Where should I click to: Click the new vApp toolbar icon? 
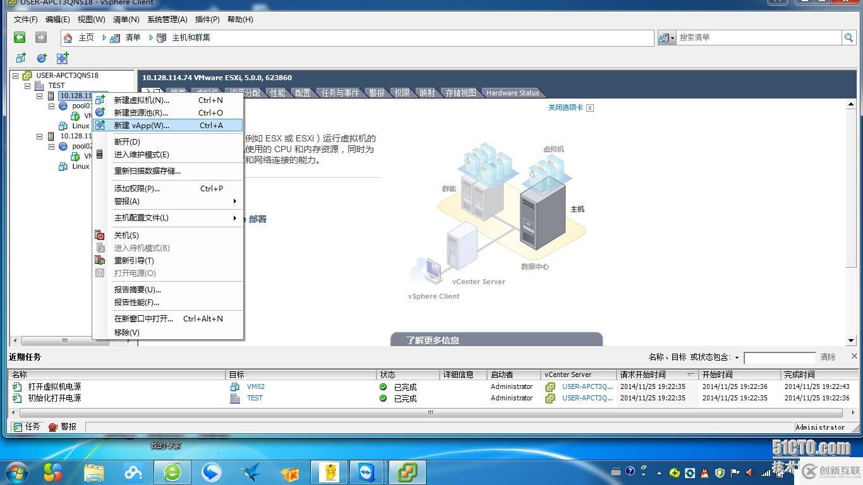(63, 58)
